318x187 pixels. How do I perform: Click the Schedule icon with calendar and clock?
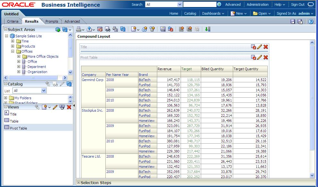click(x=100, y=29)
